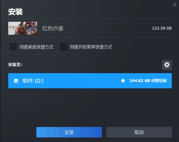Close the install dialog with the X
Screen dimensions: 179x142
(x=175, y=5)
